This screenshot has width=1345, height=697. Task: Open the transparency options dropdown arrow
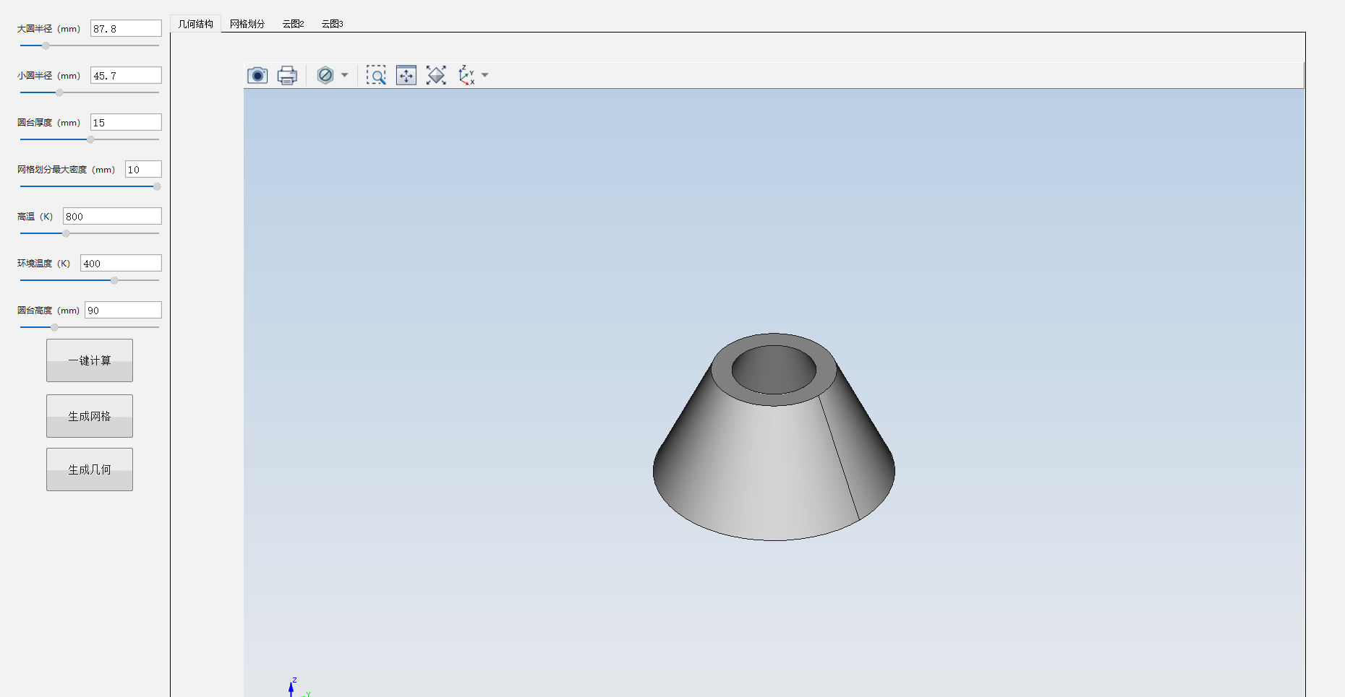pos(344,75)
